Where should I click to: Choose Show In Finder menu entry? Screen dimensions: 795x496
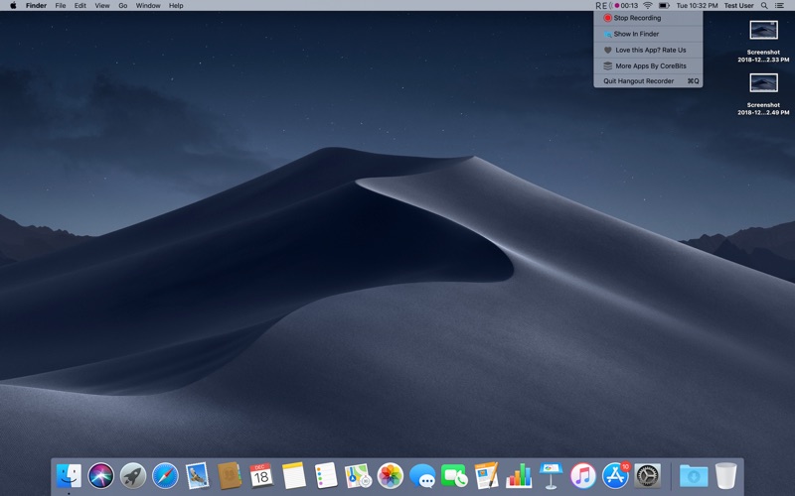pyautogui.click(x=648, y=34)
